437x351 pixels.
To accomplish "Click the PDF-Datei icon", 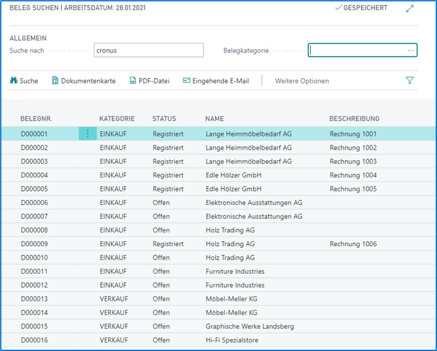I will coord(133,80).
